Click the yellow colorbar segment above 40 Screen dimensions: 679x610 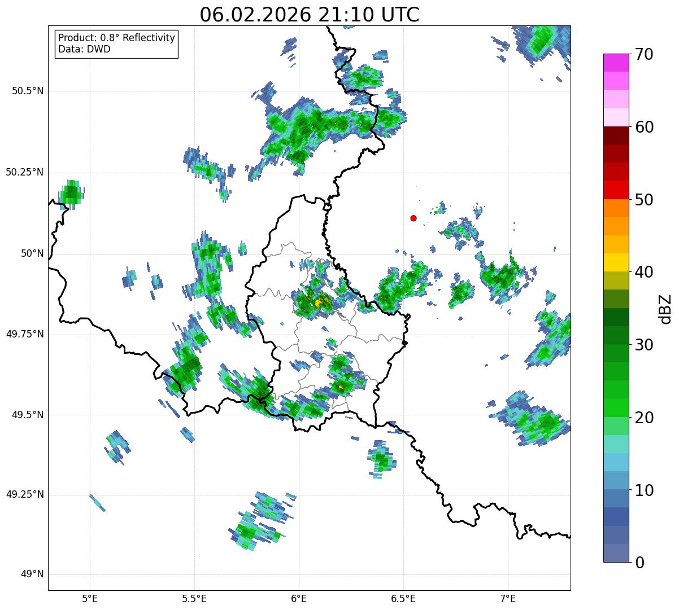click(616, 263)
